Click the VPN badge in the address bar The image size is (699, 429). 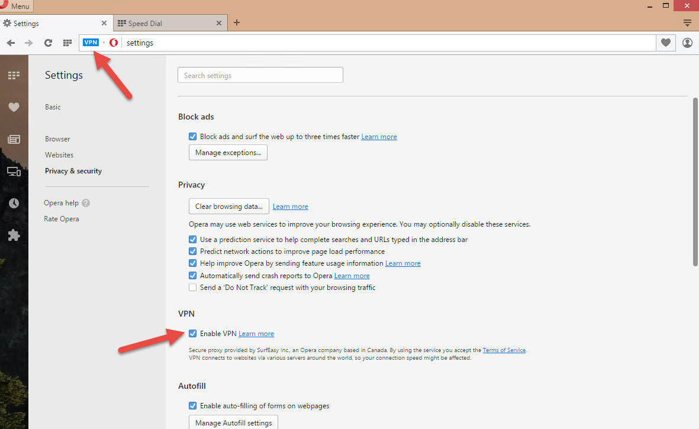click(x=91, y=43)
